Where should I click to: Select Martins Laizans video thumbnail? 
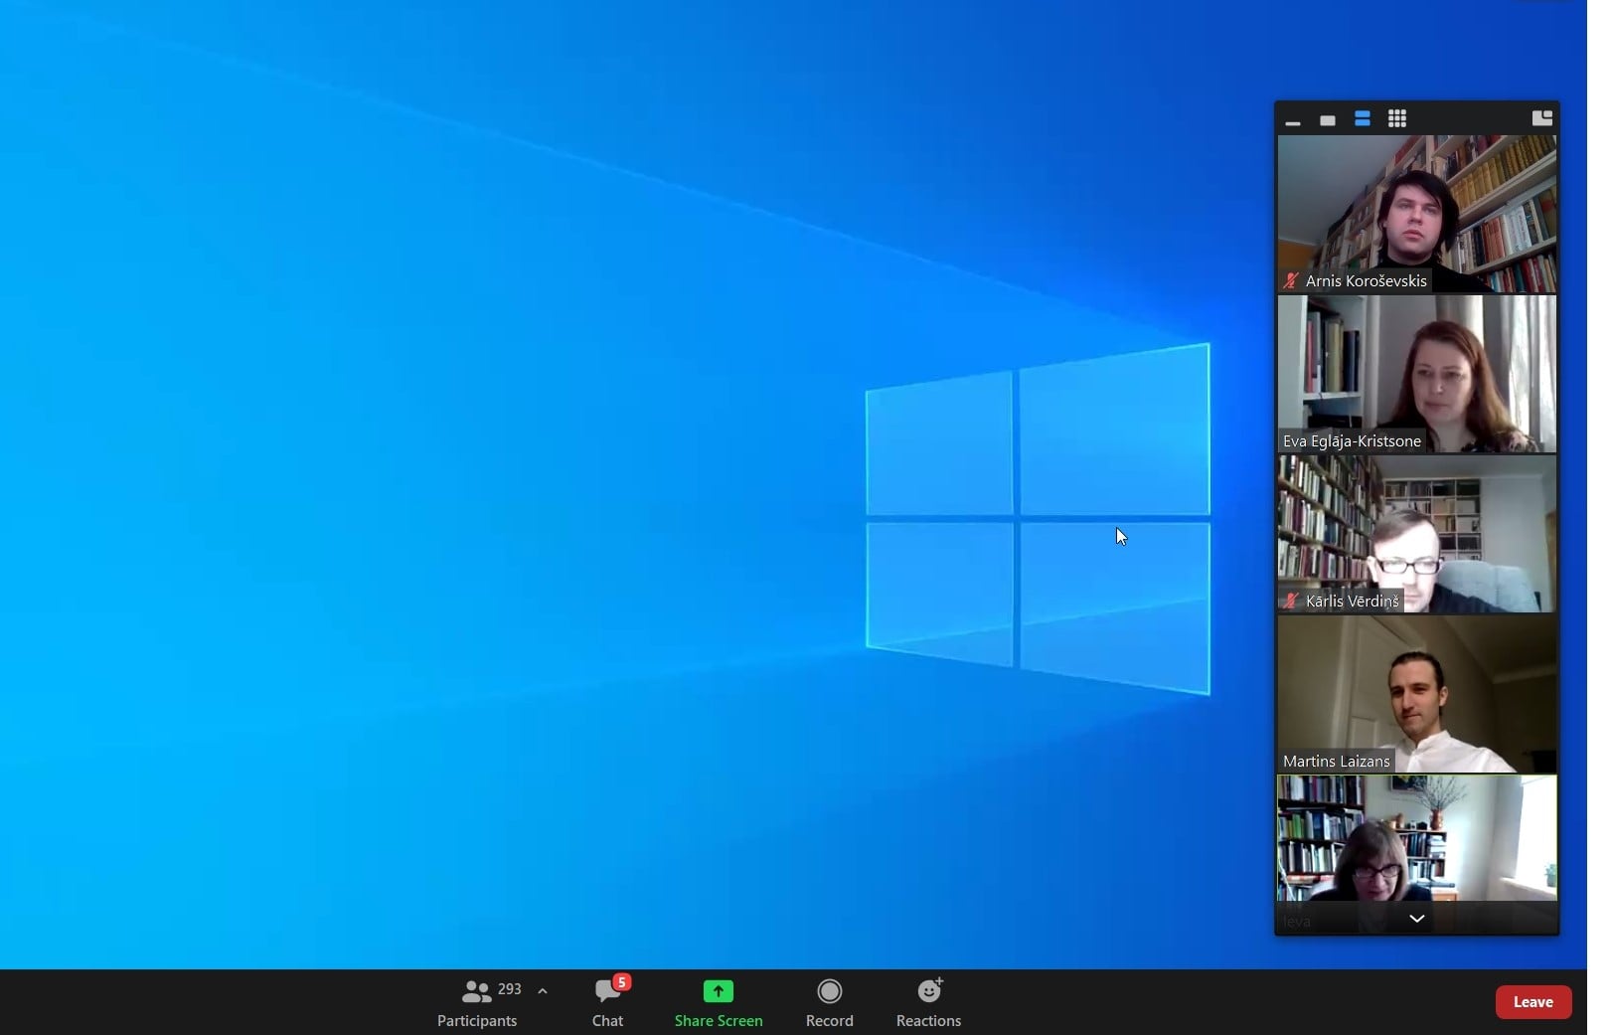point(1417,694)
